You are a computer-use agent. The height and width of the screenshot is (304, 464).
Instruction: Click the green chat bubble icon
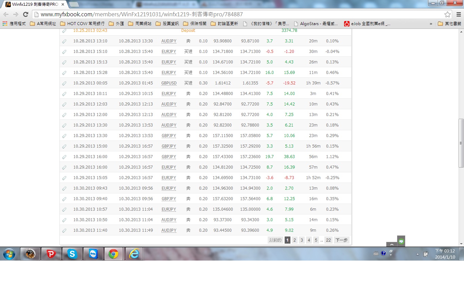[x=401, y=241]
